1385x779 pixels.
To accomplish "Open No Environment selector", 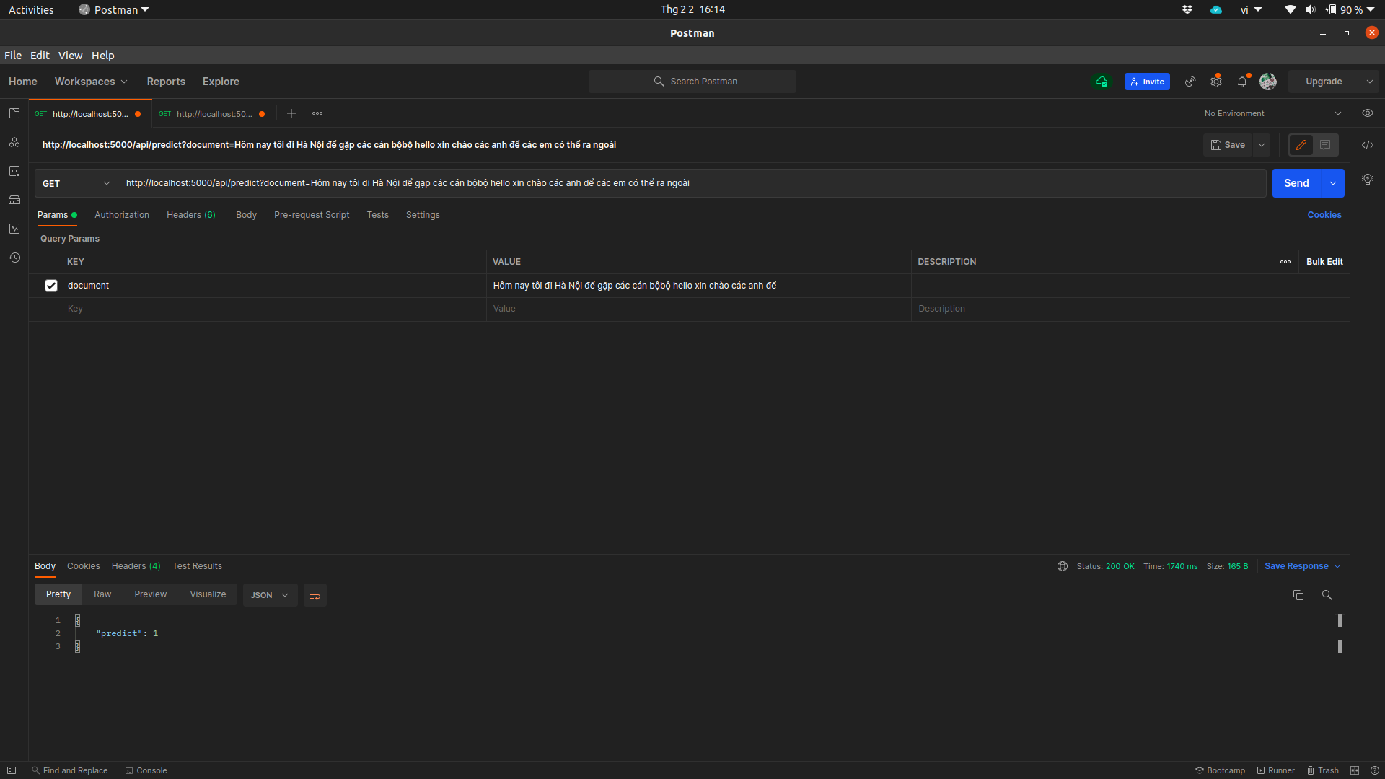I will (x=1272, y=113).
